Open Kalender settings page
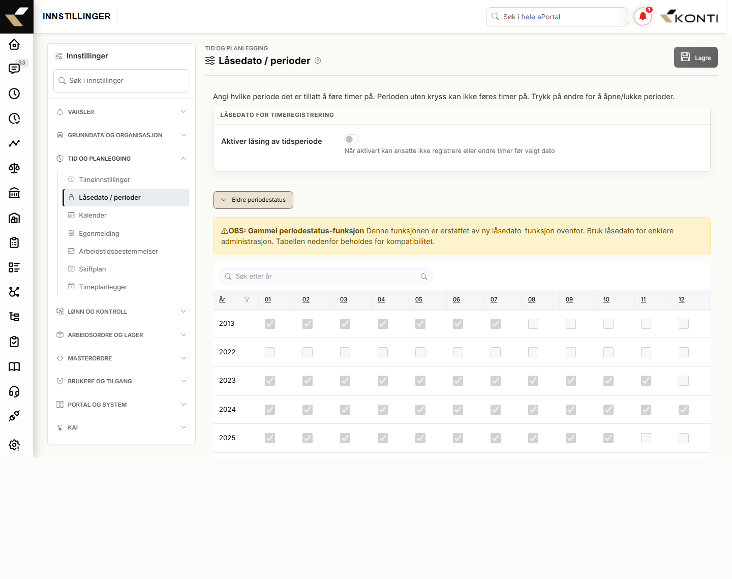The width and height of the screenshot is (732, 579). tap(126, 216)
